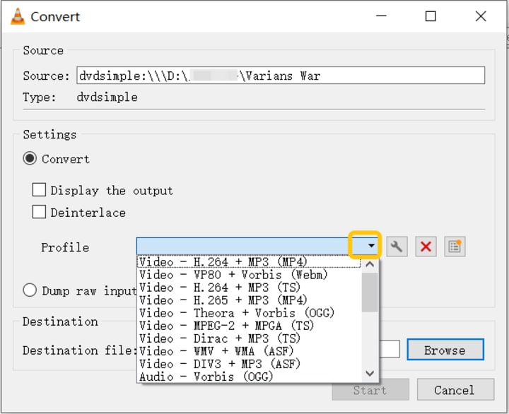Click the profile list scroll up arrow
The height and width of the screenshot is (414, 509).
tap(370, 264)
